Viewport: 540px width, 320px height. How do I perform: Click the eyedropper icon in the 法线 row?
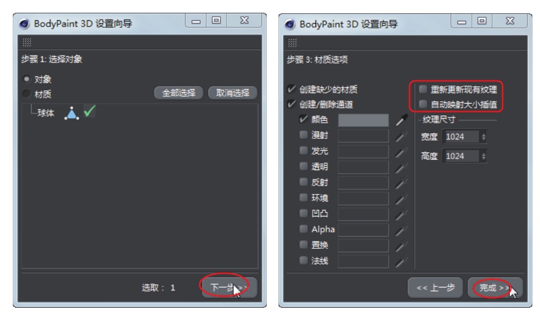click(x=401, y=262)
